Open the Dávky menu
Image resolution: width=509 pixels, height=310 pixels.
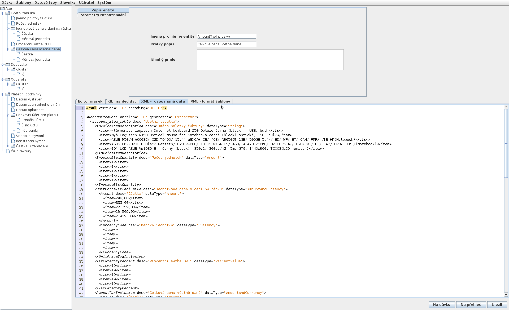(x=7, y=2)
